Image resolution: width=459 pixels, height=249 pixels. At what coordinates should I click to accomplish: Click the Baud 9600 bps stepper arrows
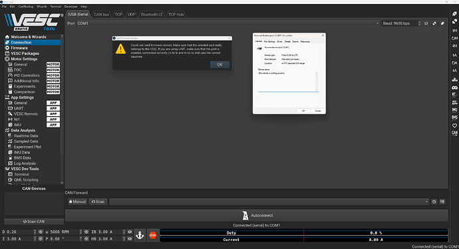(419, 23)
